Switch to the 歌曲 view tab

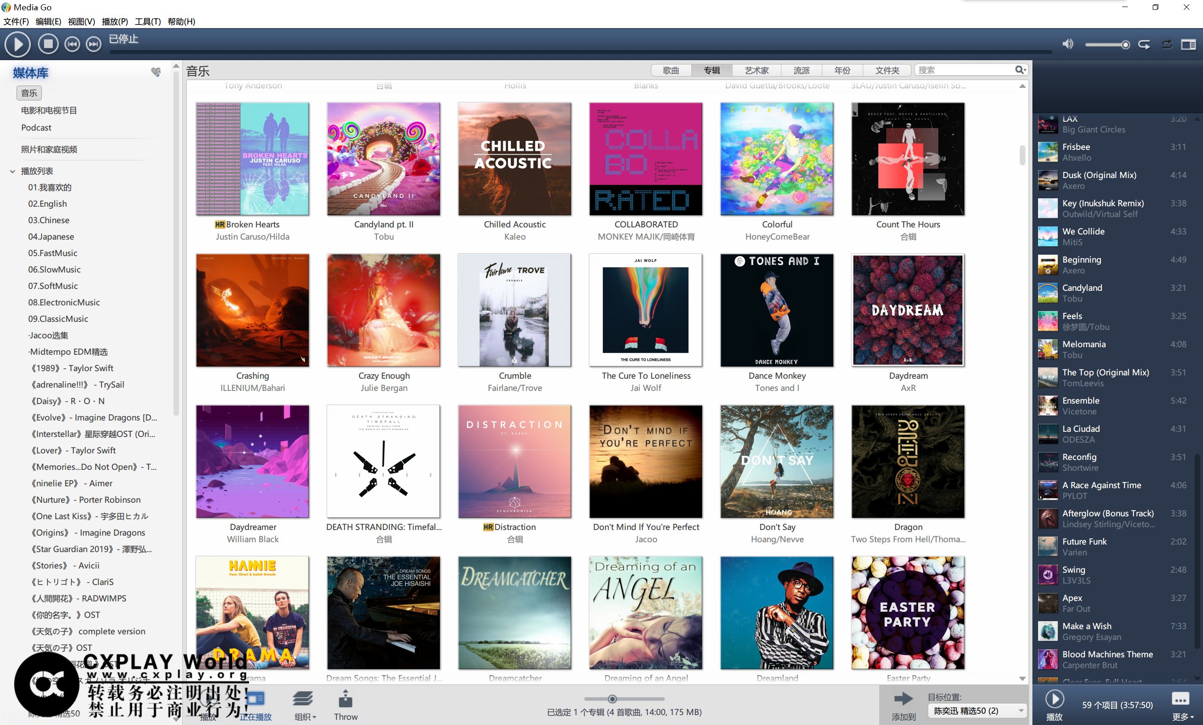point(671,70)
